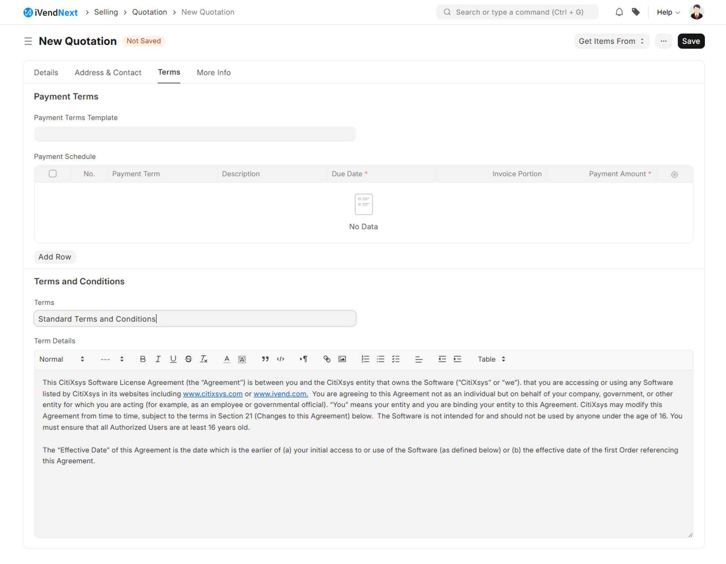Switch to the Address & Contact tab
This screenshot has height=564, width=726.
pyautogui.click(x=108, y=73)
